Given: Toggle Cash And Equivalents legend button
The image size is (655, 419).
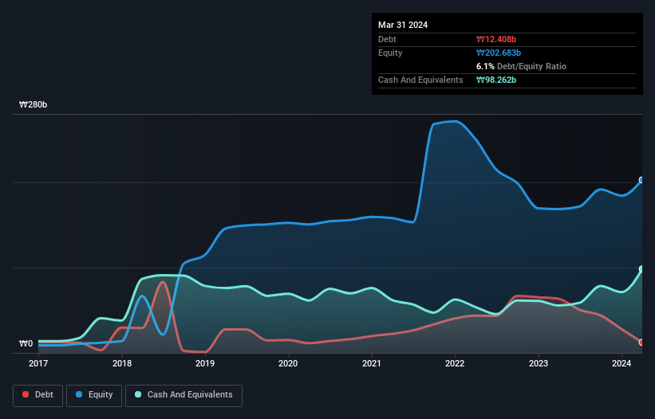Looking at the screenshot, I should tap(183, 395).
